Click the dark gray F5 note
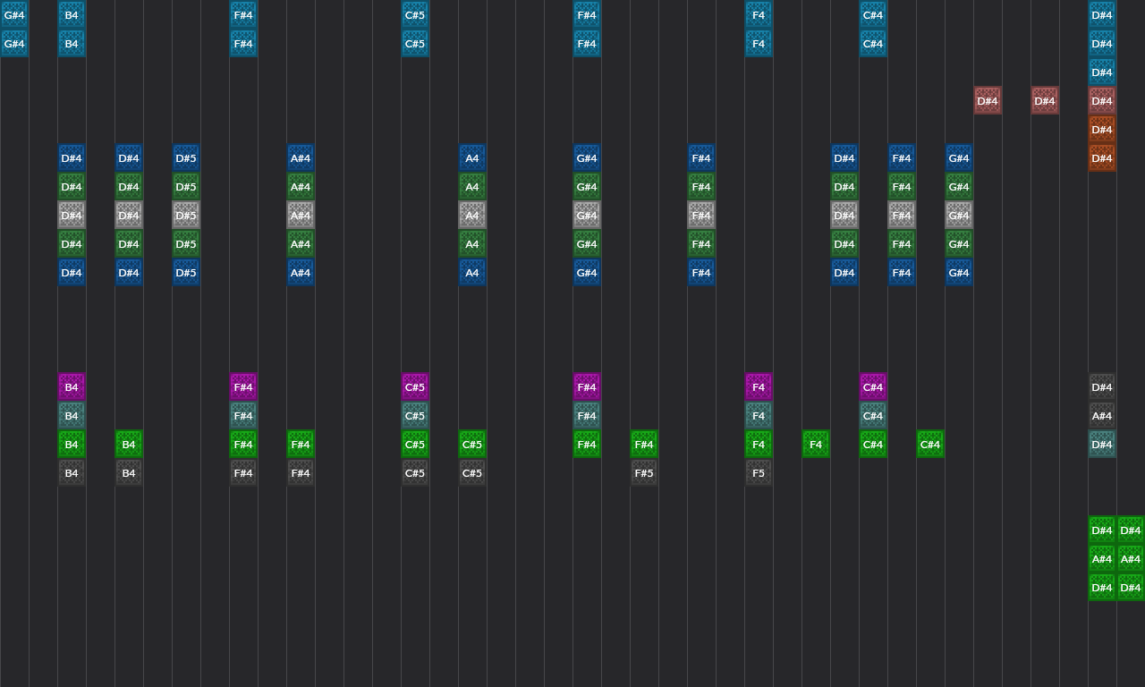The height and width of the screenshot is (687, 1145). pyautogui.click(x=759, y=473)
